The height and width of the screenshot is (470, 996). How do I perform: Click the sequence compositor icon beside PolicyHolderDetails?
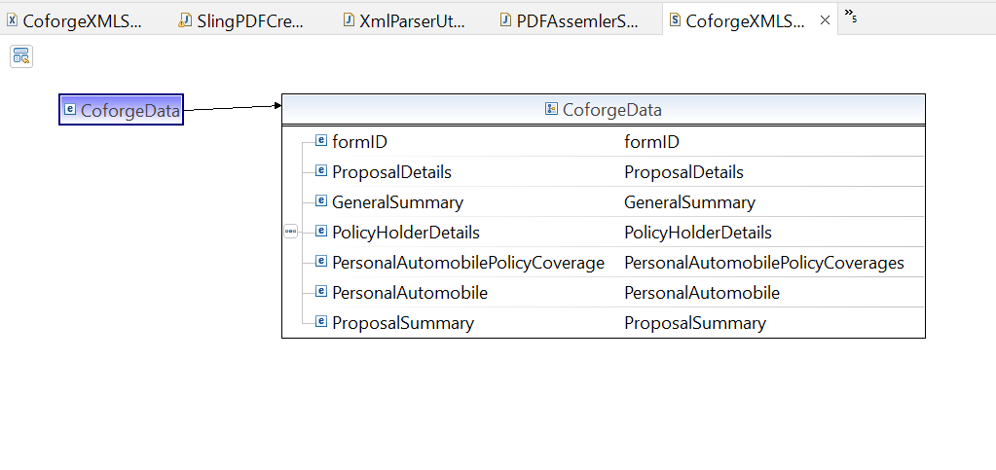coord(290,232)
